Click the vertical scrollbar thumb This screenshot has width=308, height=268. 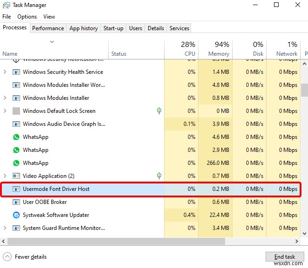[x=304, y=90]
